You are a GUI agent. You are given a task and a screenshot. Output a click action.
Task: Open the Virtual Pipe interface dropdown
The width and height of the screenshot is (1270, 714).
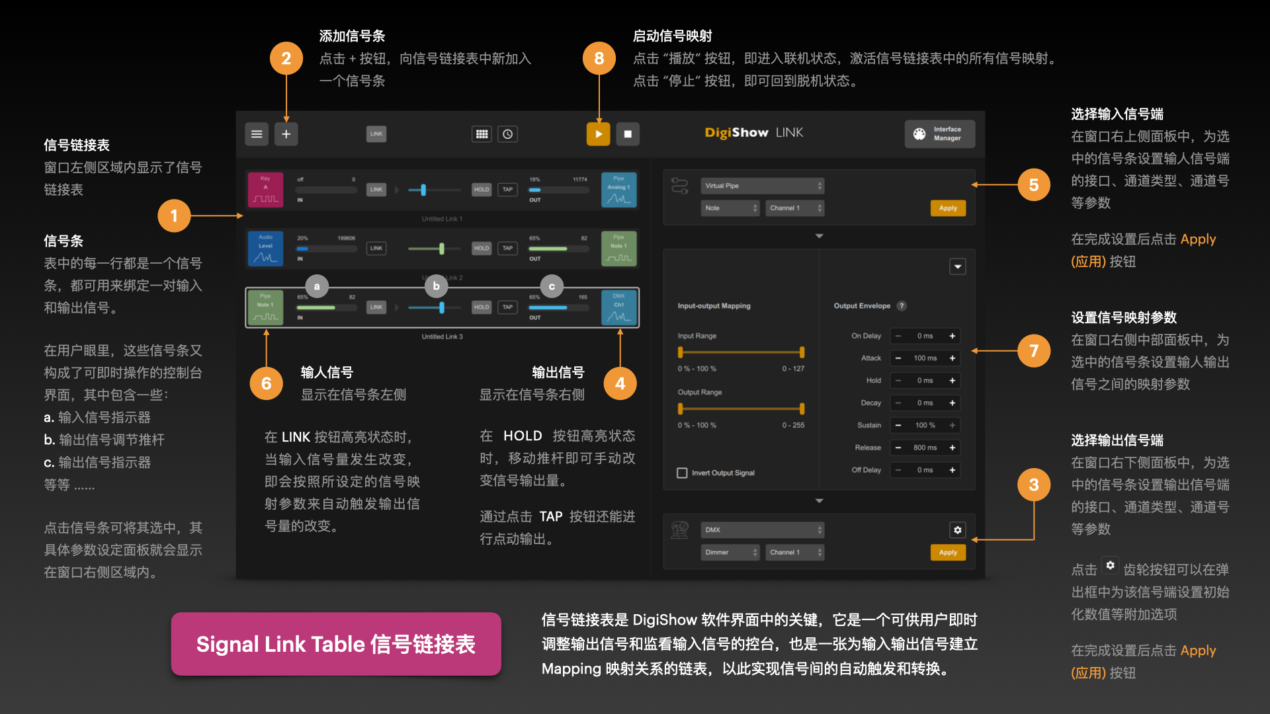[x=762, y=186]
